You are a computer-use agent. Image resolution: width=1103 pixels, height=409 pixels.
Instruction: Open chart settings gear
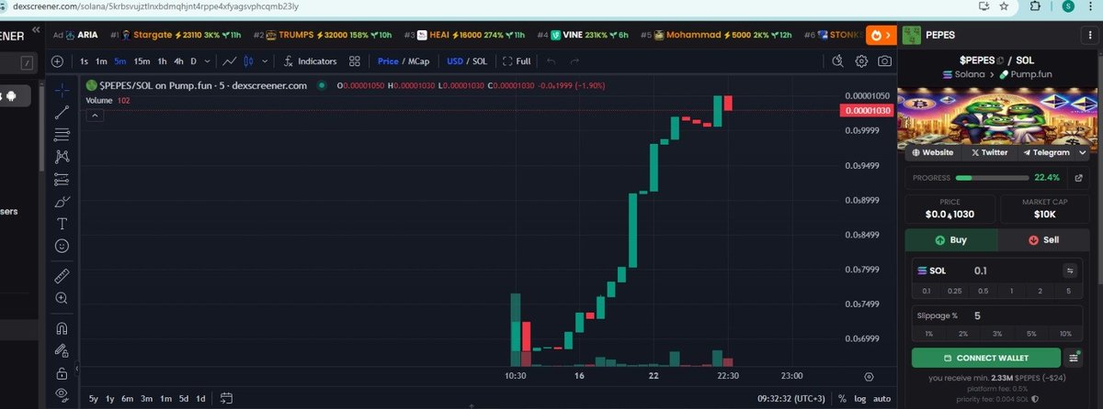coord(861,61)
